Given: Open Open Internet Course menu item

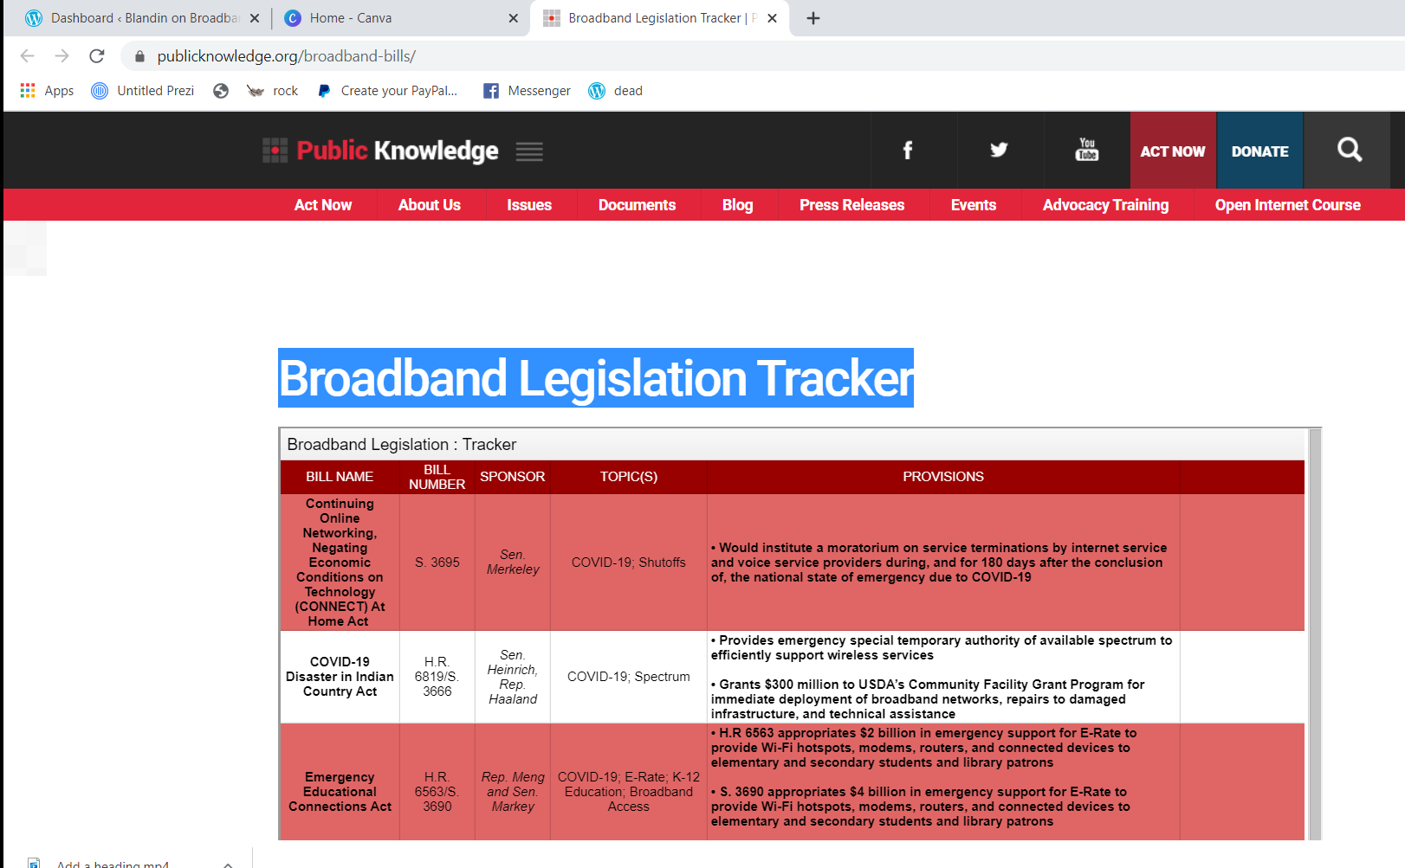Looking at the screenshot, I should (1287, 205).
